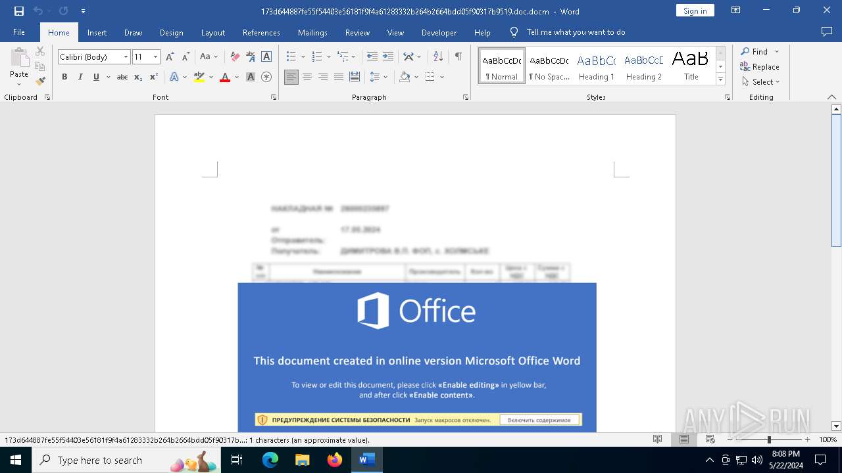Cut the selection with the scissors icon
The width and height of the screenshot is (842, 473).
click(40, 51)
